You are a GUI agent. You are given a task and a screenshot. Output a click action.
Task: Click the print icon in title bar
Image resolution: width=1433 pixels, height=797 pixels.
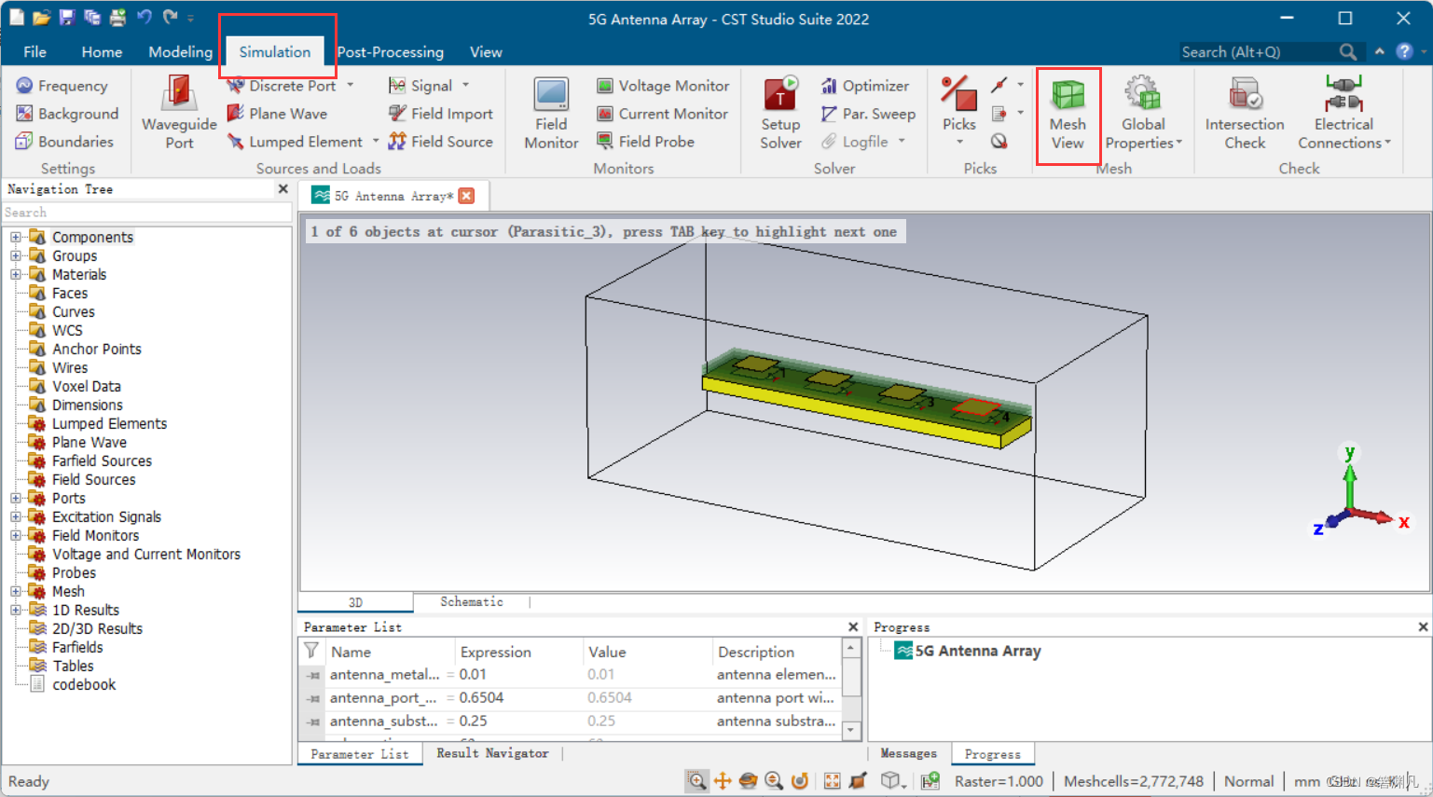[x=117, y=17]
